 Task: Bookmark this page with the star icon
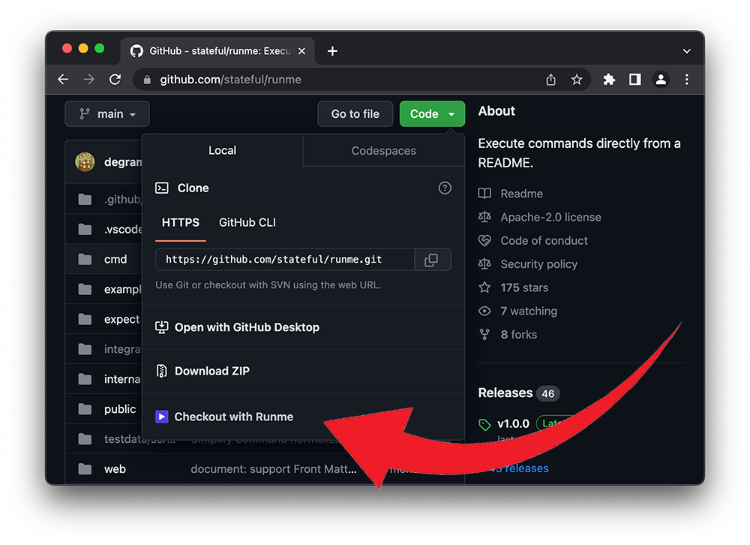coord(576,80)
